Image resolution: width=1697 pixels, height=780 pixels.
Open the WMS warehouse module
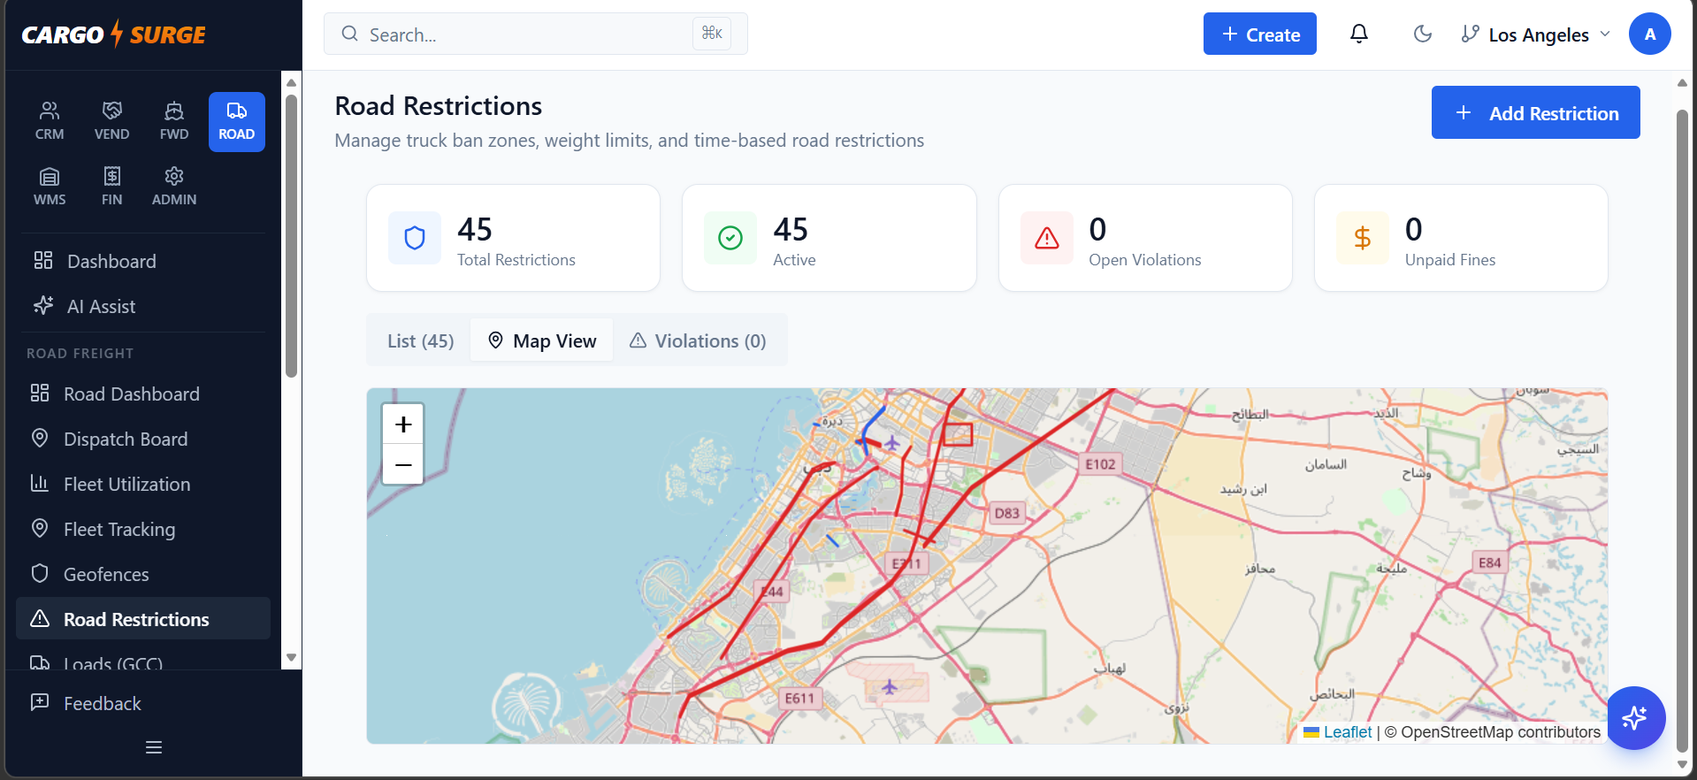point(50,187)
